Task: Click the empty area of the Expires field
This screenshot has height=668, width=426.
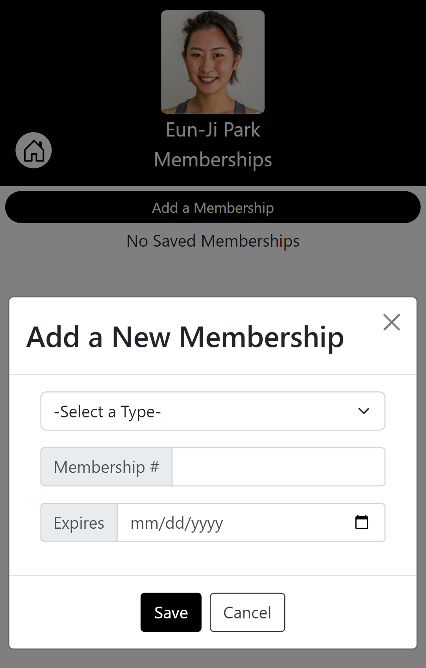Action: tap(287, 523)
